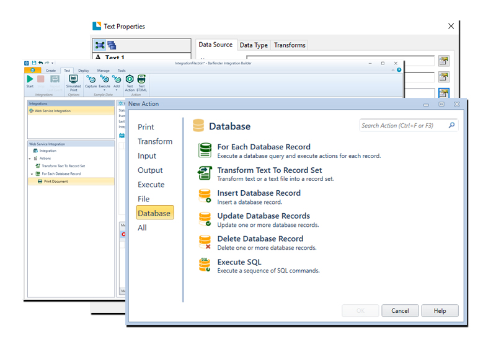Click the disabled OK button in New Action
This screenshot has height=342, width=496.
point(360,310)
